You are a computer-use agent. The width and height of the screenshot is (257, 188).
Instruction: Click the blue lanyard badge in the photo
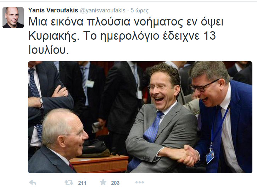(x=210, y=156)
